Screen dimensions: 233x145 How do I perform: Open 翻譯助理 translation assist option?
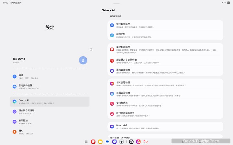click(165, 35)
